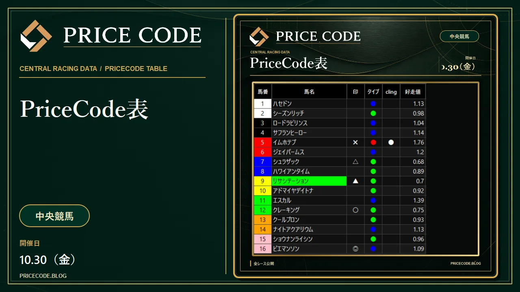Select horse name ロードラビリンス
520x292 pixels.
coord(290,123)
